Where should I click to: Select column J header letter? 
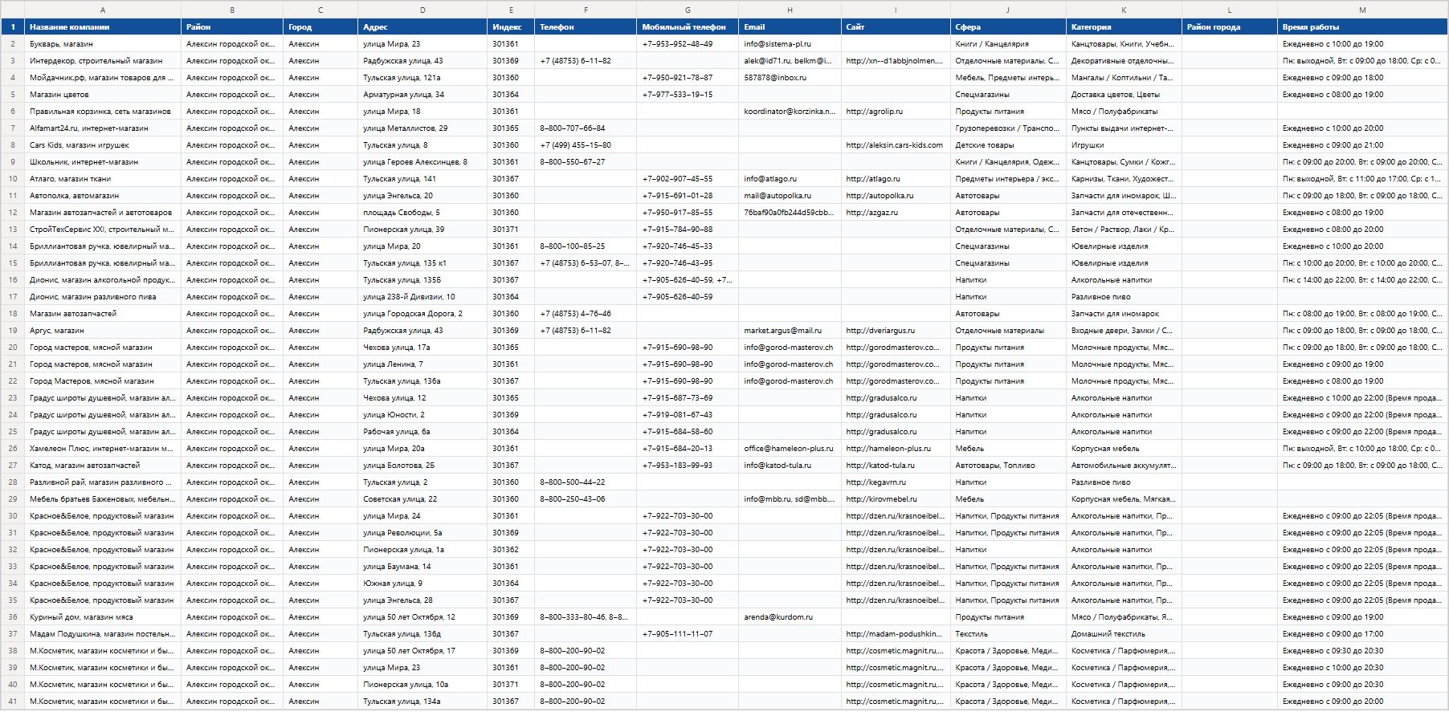[1008, 10]
